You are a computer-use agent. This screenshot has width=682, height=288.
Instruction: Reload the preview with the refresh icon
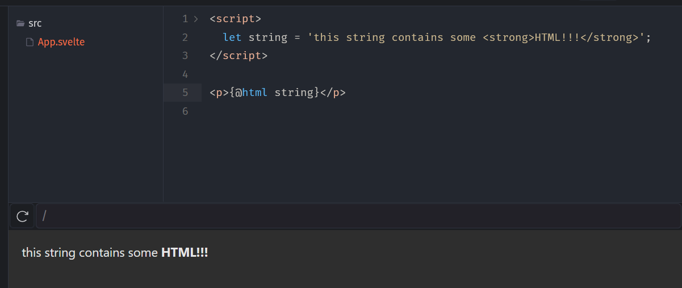point(22,216)
